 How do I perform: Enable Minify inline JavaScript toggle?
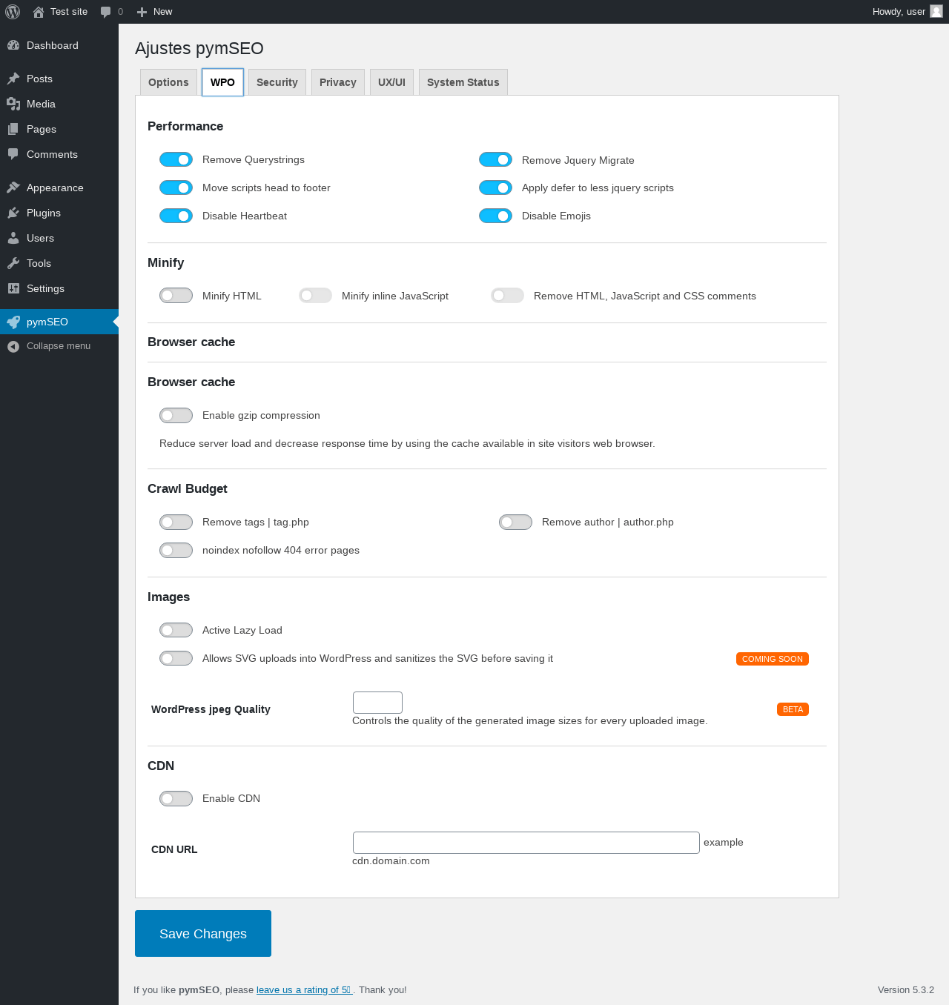[315, 296]
